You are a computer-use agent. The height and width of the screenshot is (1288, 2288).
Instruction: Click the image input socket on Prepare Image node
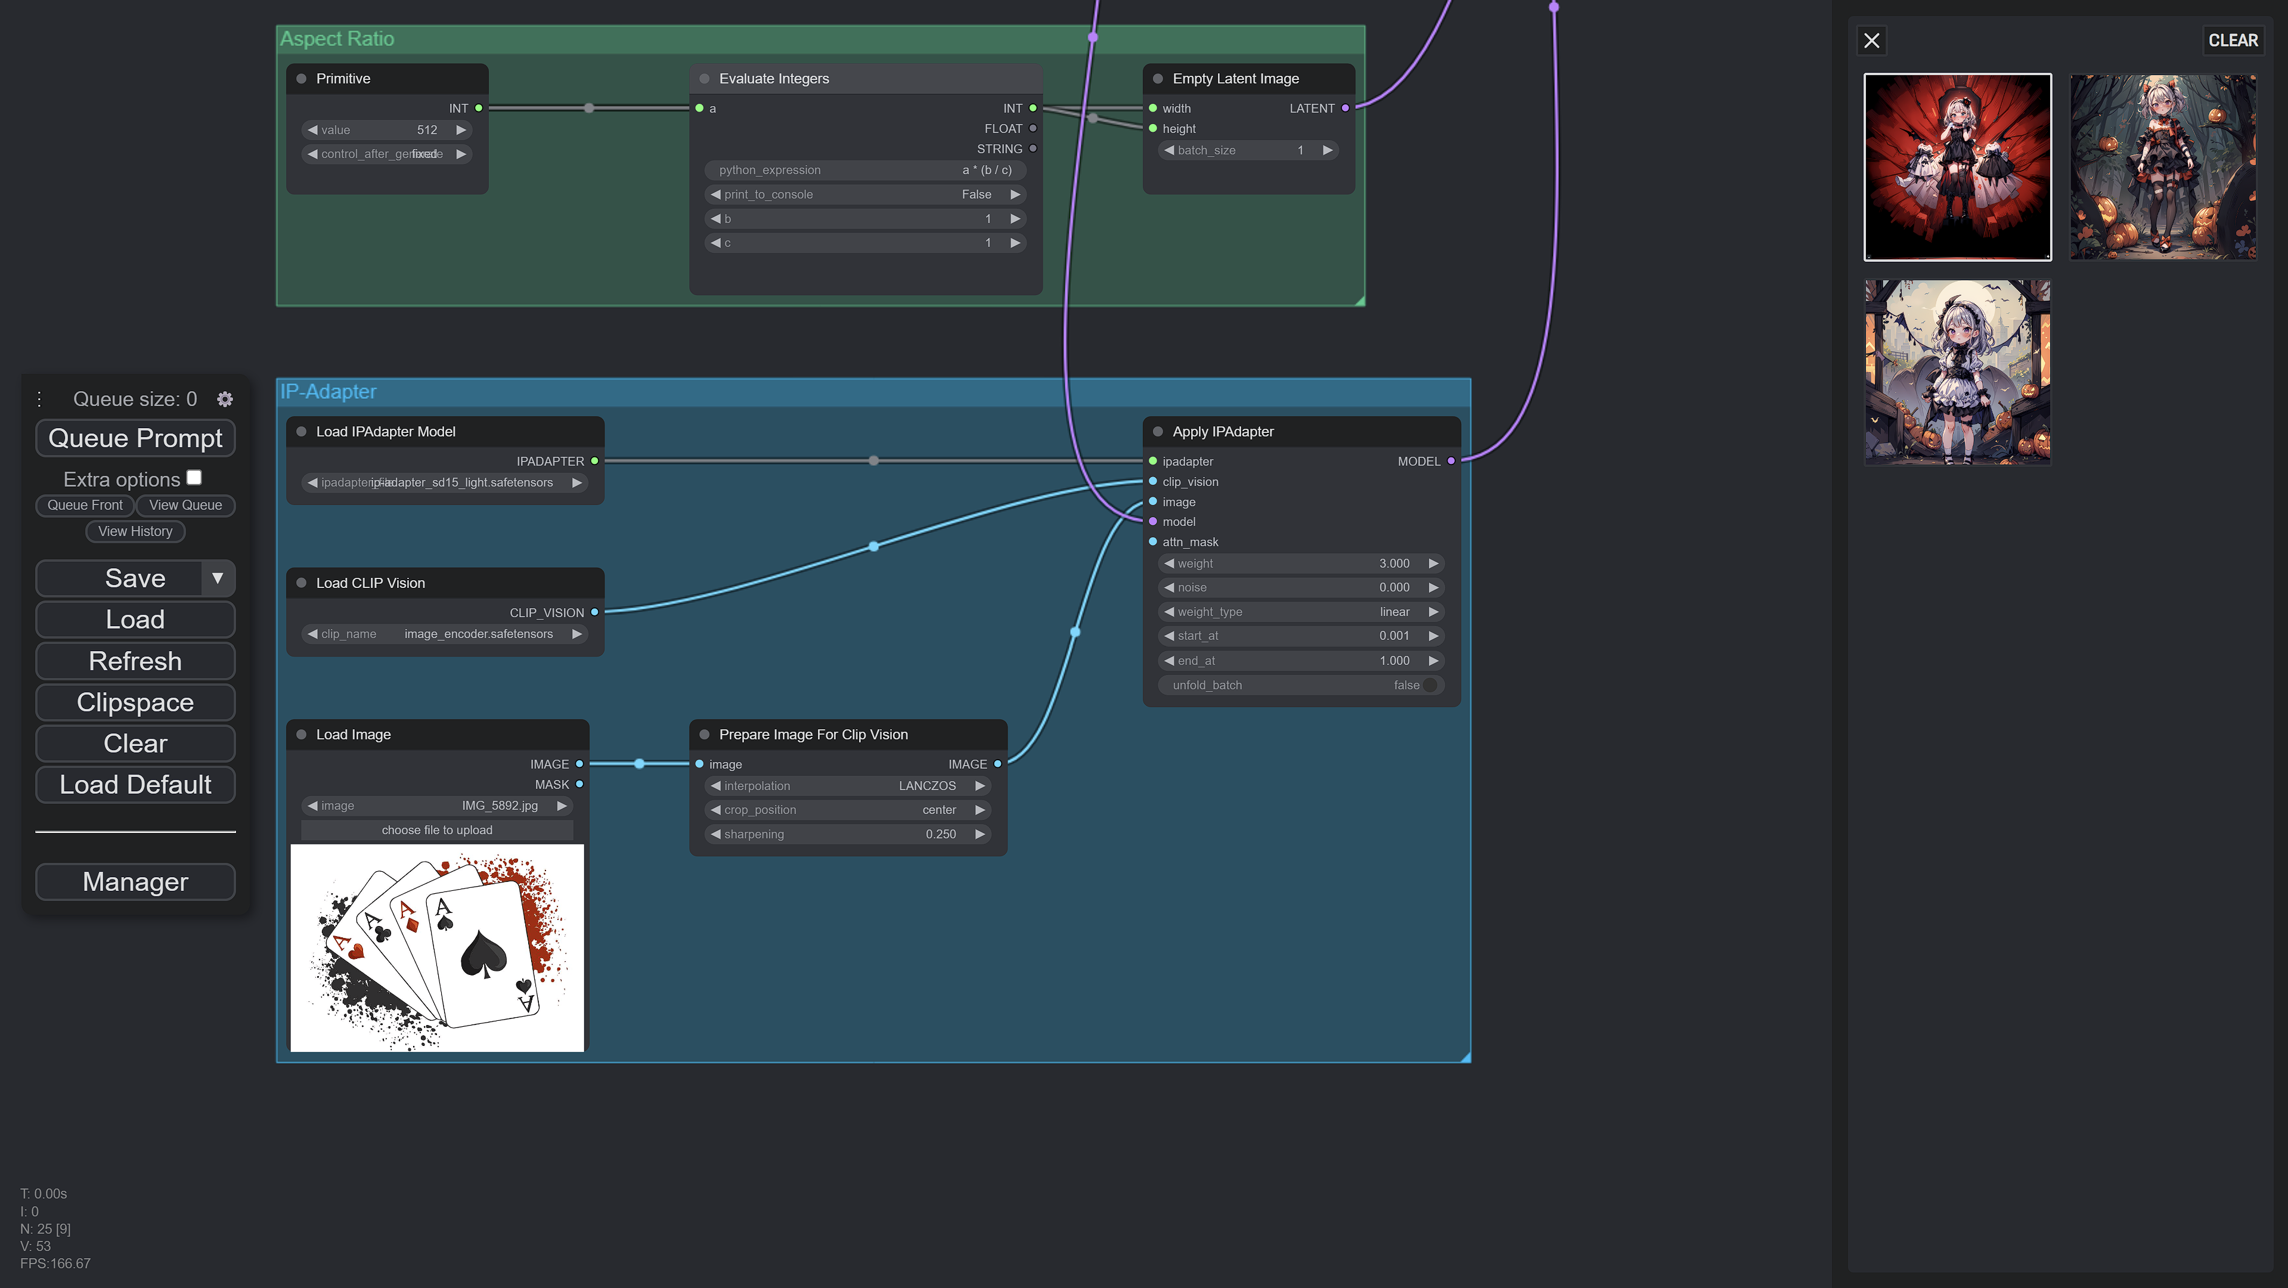[x=700, y=764]
